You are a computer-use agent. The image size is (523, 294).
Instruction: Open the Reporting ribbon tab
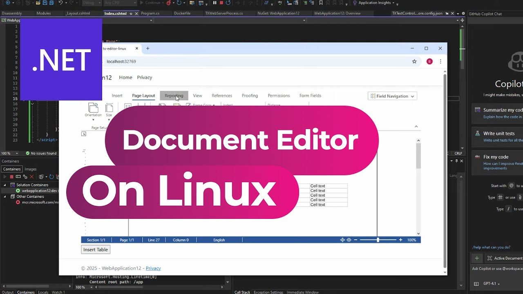tap(174, 96)
